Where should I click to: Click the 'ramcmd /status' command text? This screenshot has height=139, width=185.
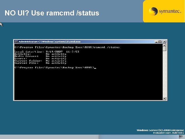107,47
